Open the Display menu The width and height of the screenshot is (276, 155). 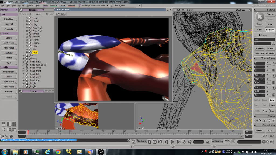[x=21, y=6]
